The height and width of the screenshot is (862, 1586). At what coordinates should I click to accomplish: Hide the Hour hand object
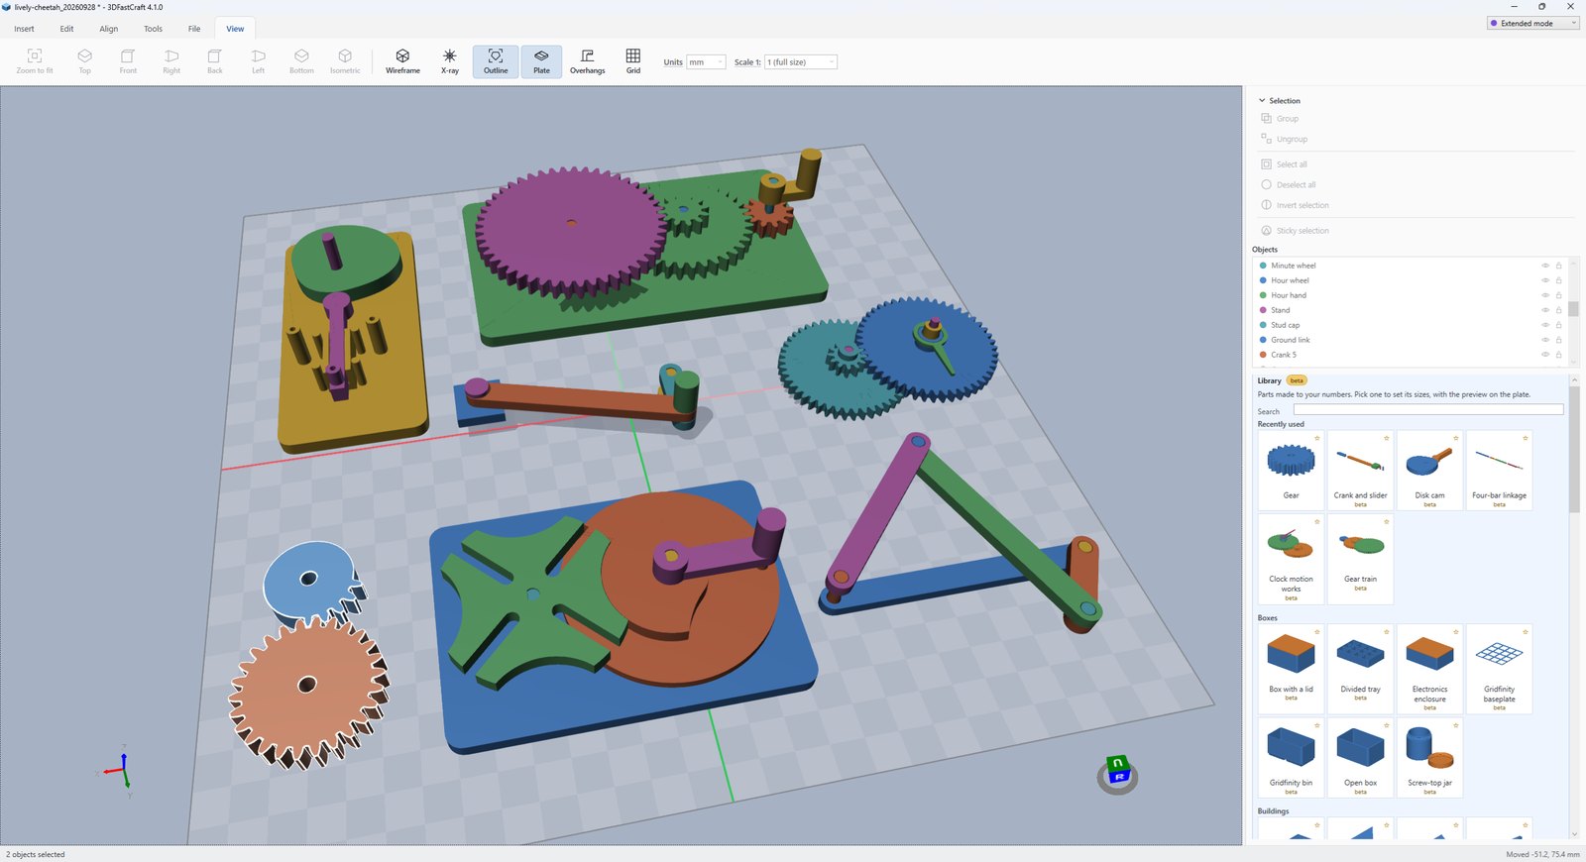point(1544,295)
